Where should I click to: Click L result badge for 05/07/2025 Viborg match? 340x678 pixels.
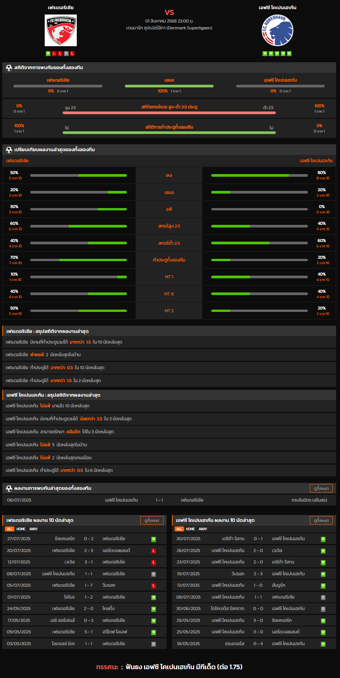click(x=154, y=586)
